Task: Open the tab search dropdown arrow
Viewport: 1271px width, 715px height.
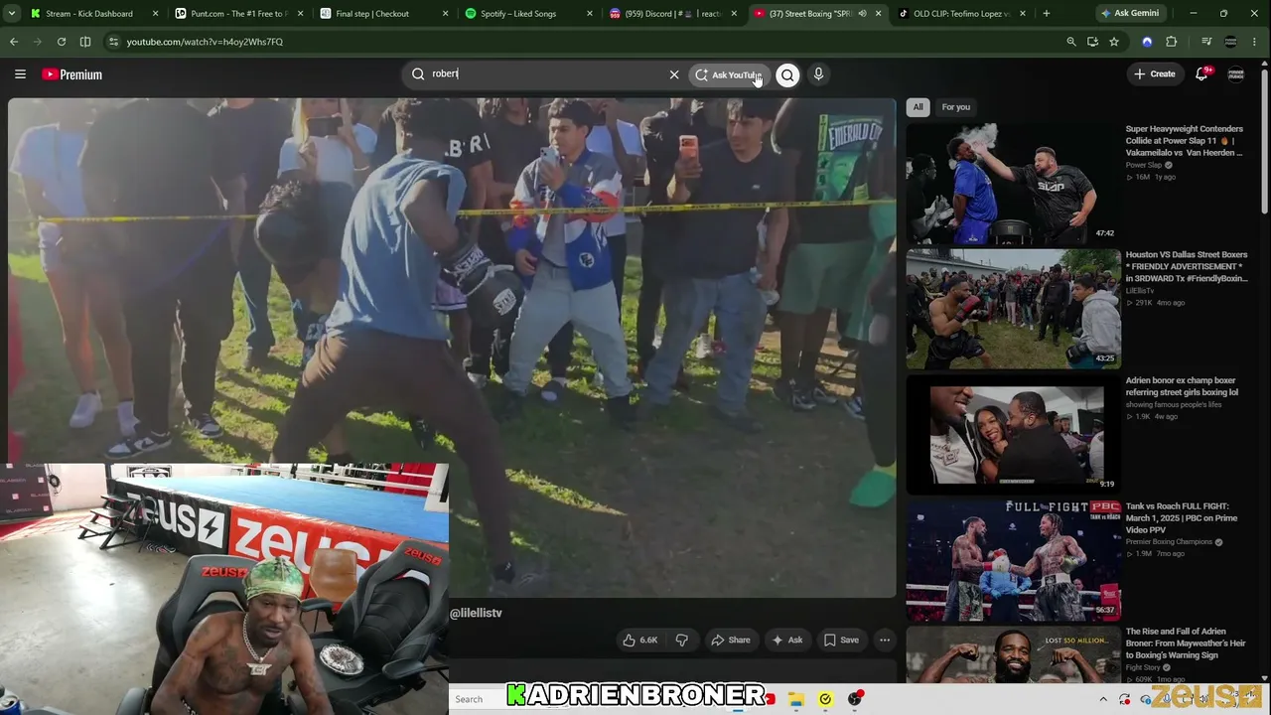Action: tap(13, 14)
